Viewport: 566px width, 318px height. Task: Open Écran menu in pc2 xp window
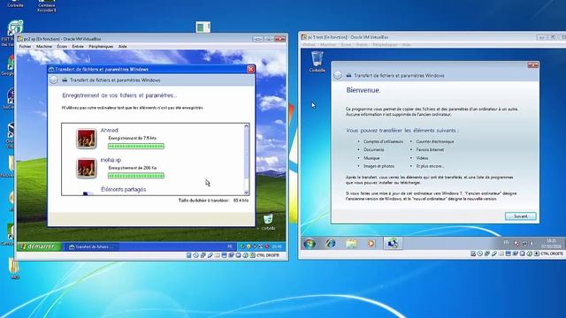coord(62,47)
